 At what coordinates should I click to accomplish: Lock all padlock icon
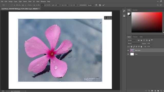(x=141, y=47)
